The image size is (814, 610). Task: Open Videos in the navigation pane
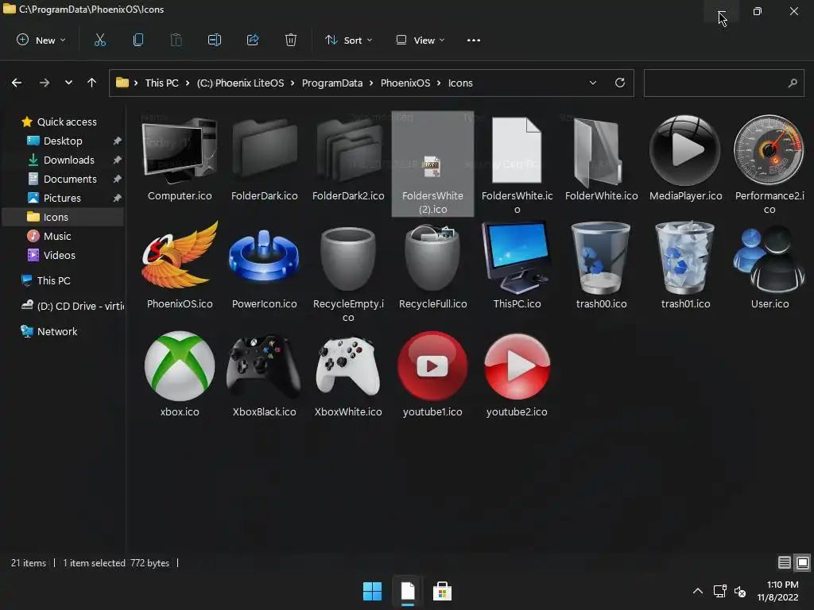coord(59,255)
